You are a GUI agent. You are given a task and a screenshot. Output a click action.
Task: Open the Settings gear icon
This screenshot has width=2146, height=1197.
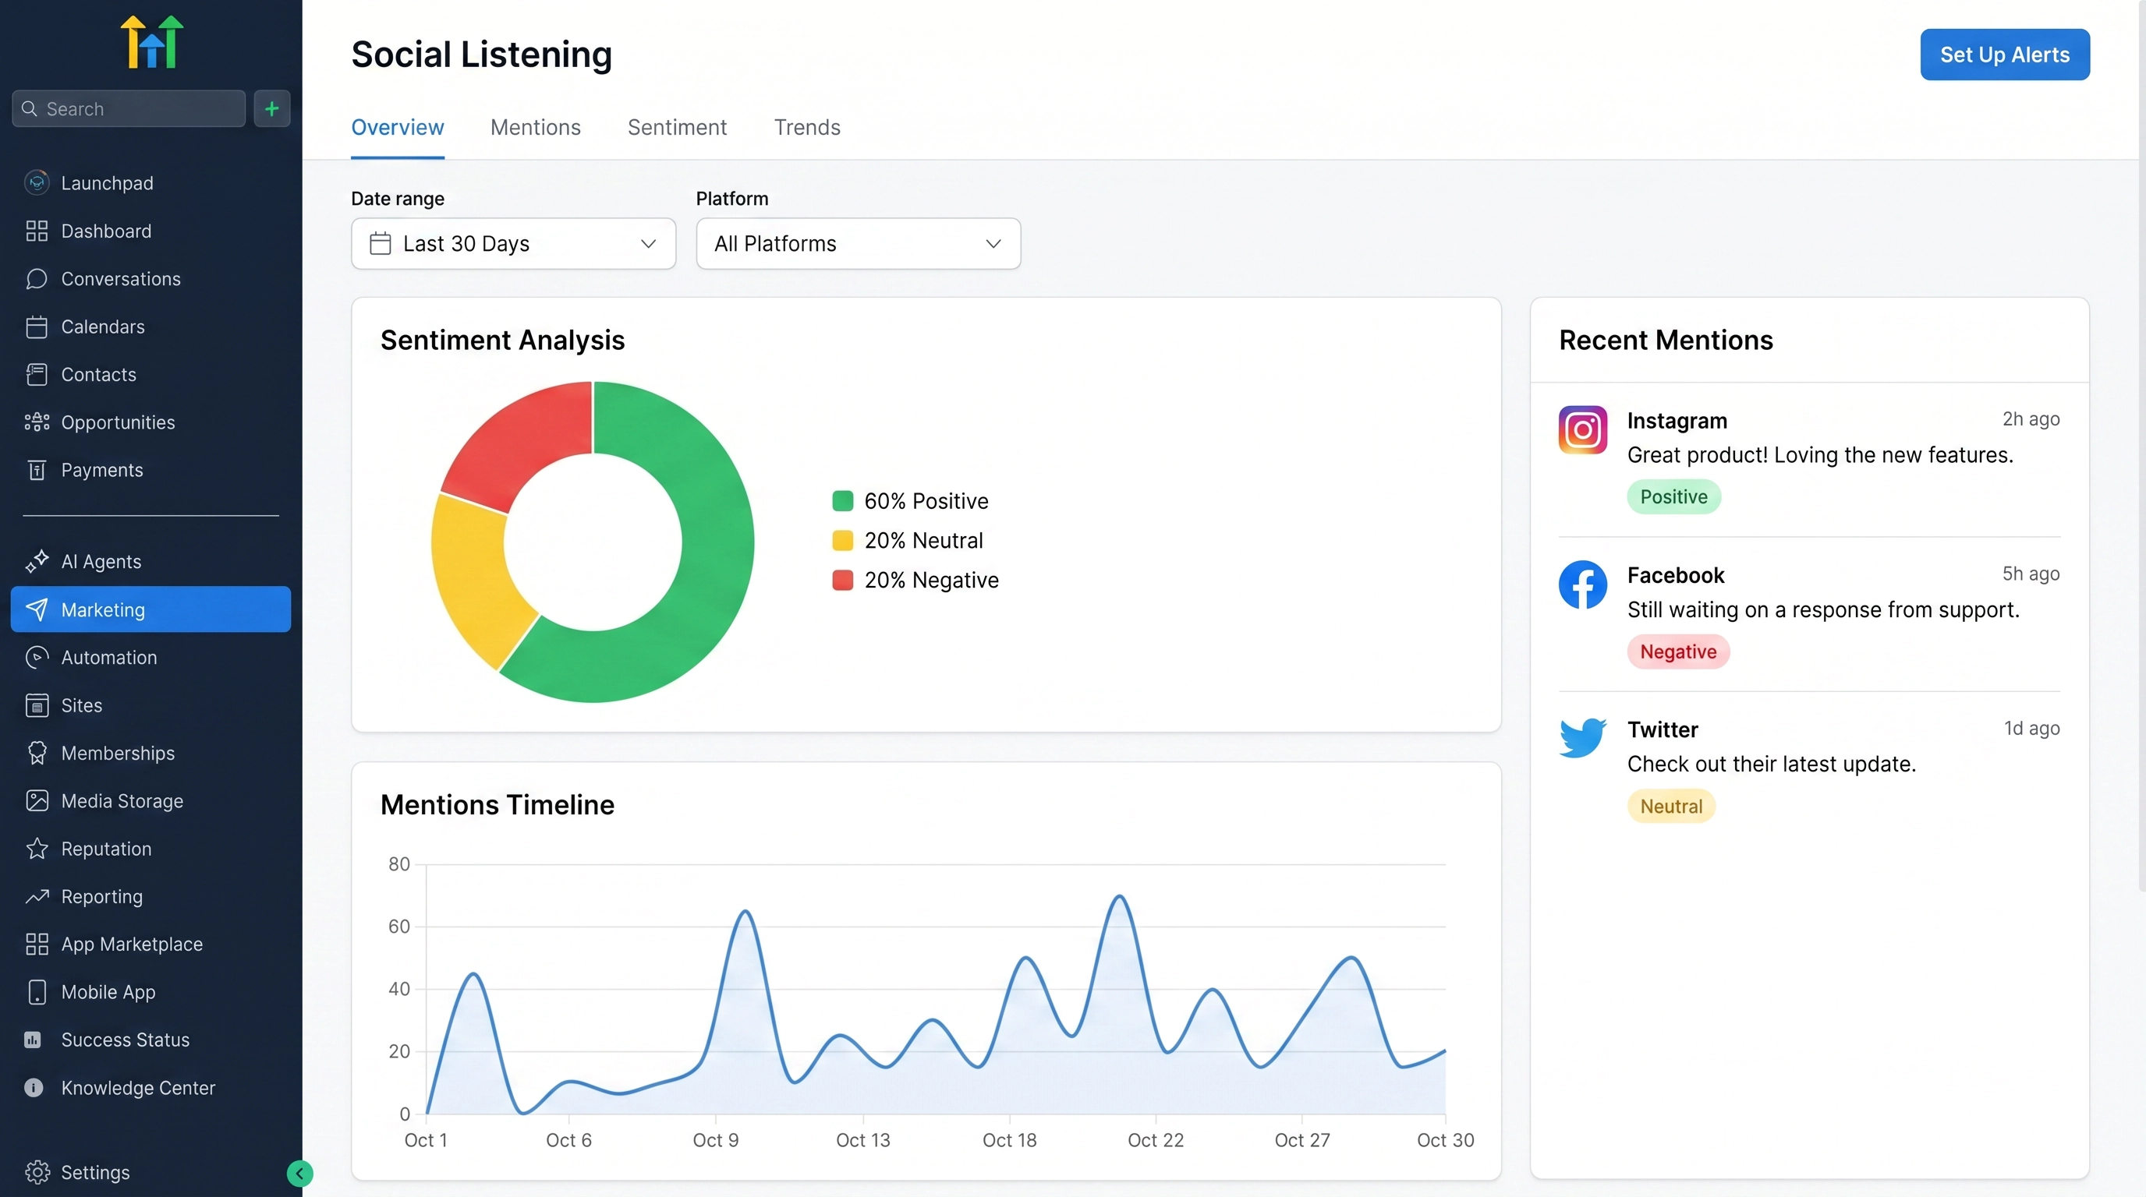37,1172
